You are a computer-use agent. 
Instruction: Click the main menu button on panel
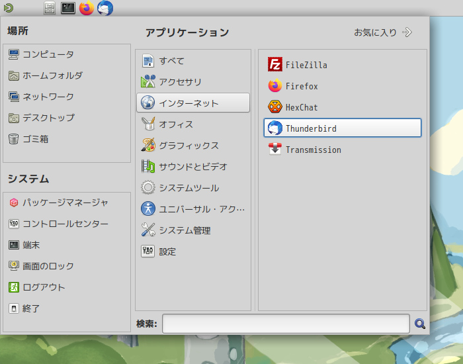[x=8, y=8]
